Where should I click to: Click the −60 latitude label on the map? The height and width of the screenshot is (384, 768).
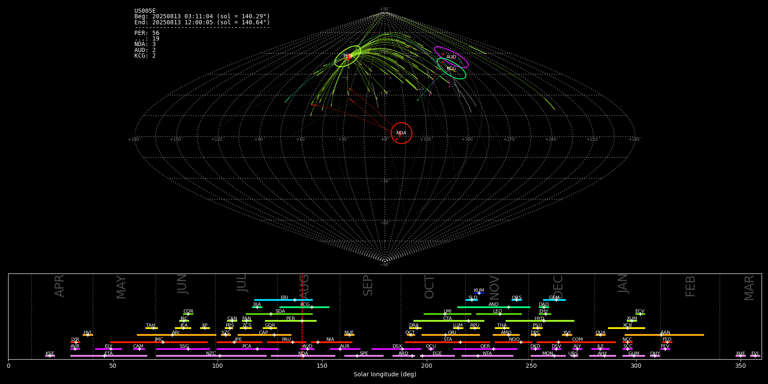[x=384, y=223]
